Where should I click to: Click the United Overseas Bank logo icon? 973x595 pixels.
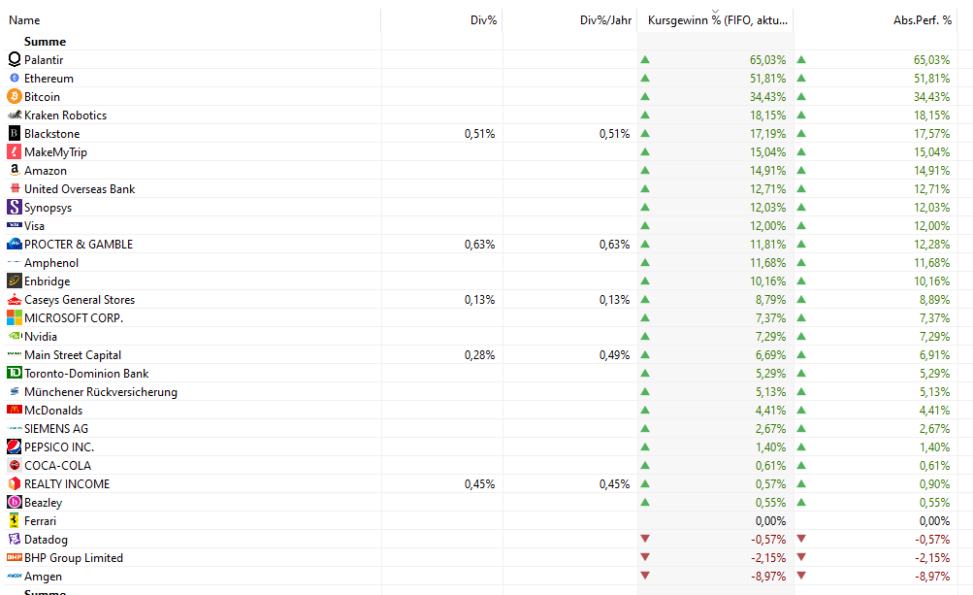(15, 188)
